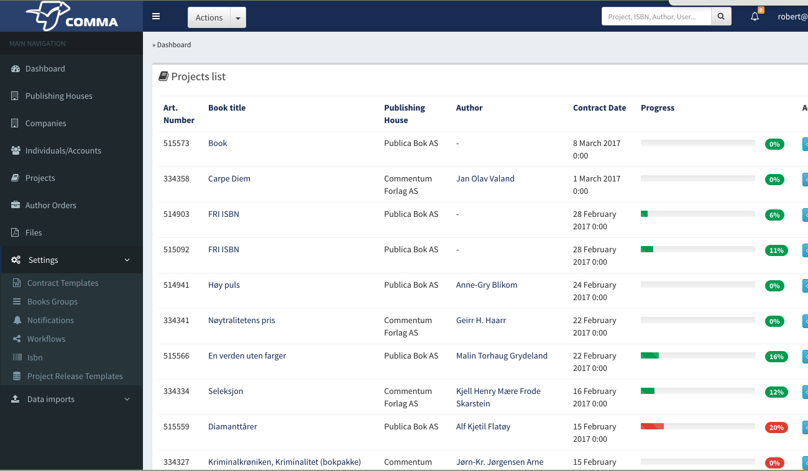Image resolution: width=808 pixels, height=471 pixels.
Task: Click author Malin Torhaug Grydeland
Action: coord(502,356)
